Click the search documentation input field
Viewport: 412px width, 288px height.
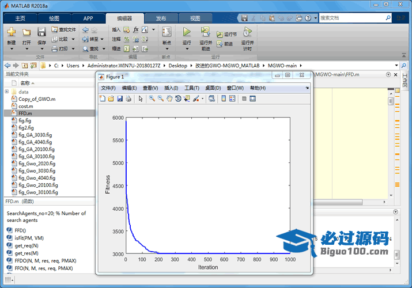click(x=351, y=18)
